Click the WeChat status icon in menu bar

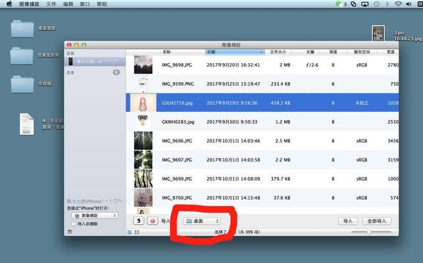338,4
